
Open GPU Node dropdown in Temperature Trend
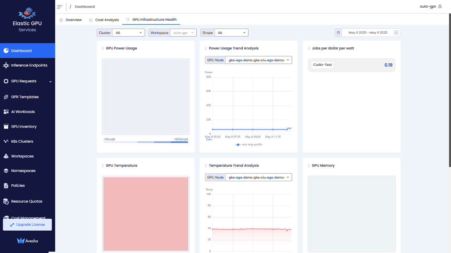pos(259,177)
